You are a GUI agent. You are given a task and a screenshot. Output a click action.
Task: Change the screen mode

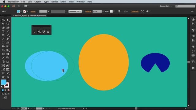point(5,98)
